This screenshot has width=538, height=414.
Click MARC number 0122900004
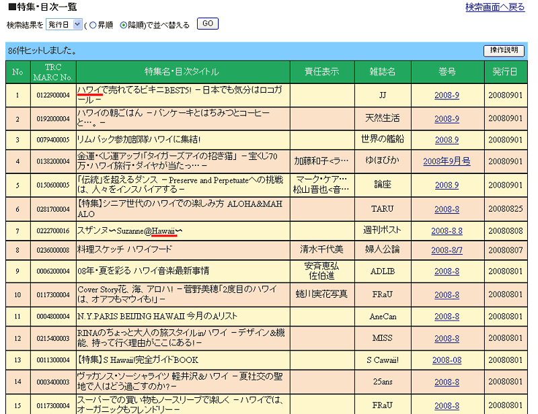pyautogui.click(x=53, y=95)
